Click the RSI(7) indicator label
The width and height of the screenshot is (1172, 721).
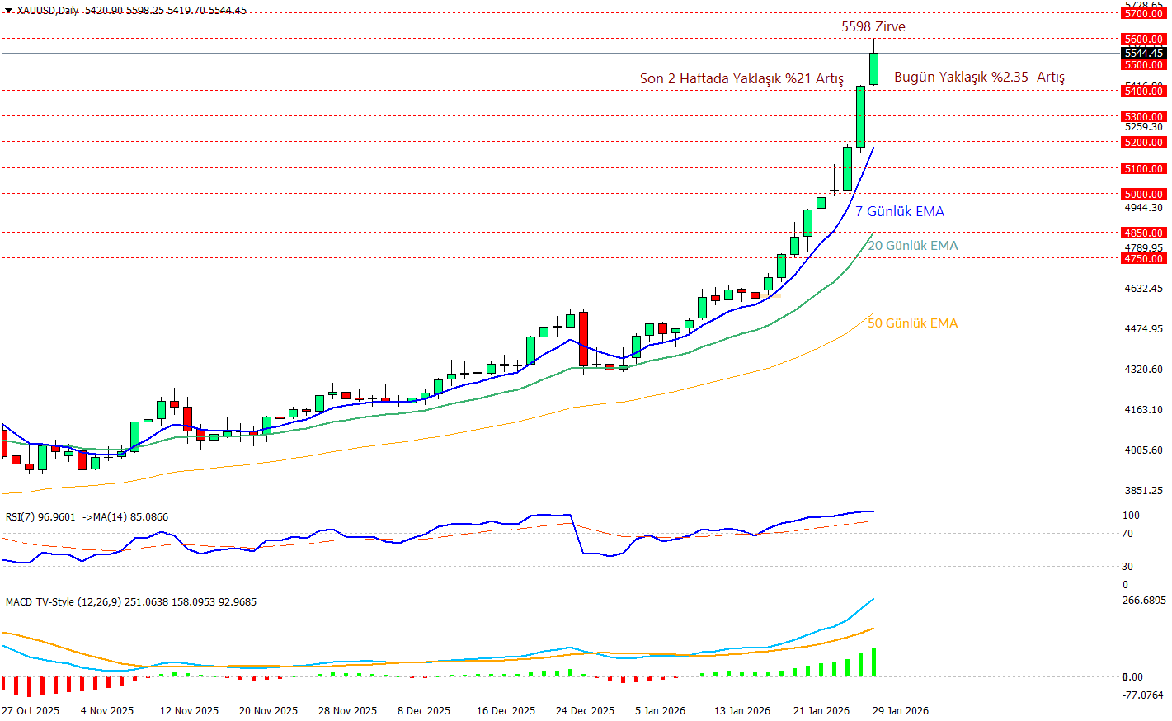coord(40,517)
